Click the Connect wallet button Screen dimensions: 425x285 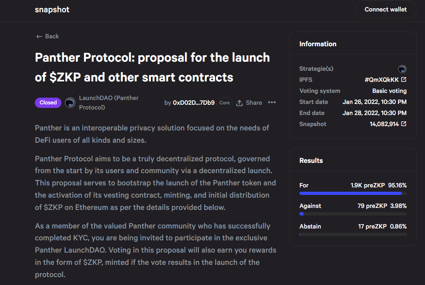pyautogui.click(x=385, y=9)
